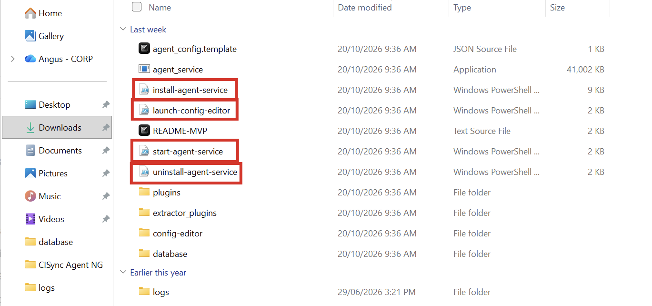Go to Desktop in the sidebar
This screenshot has width=652, height=306.
(x=47, y=104)
